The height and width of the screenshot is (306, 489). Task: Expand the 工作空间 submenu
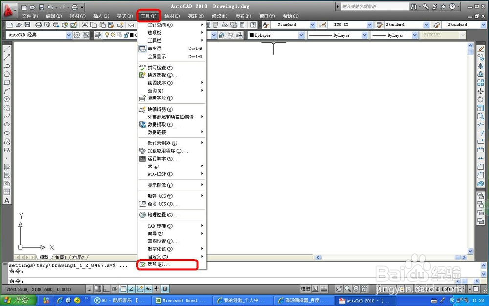[x=172, y=25]
